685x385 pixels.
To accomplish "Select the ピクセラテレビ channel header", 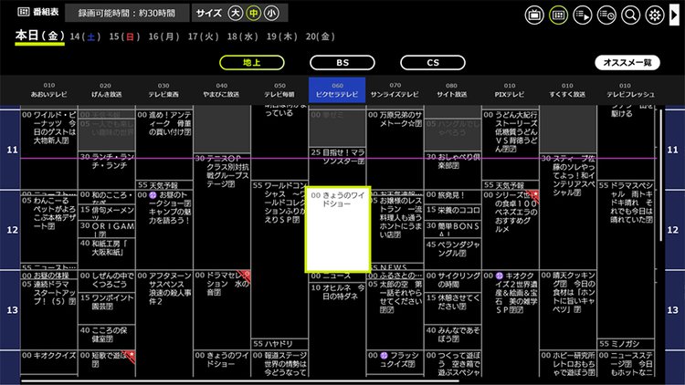I will pyautogui.click(x=337, y=89).
